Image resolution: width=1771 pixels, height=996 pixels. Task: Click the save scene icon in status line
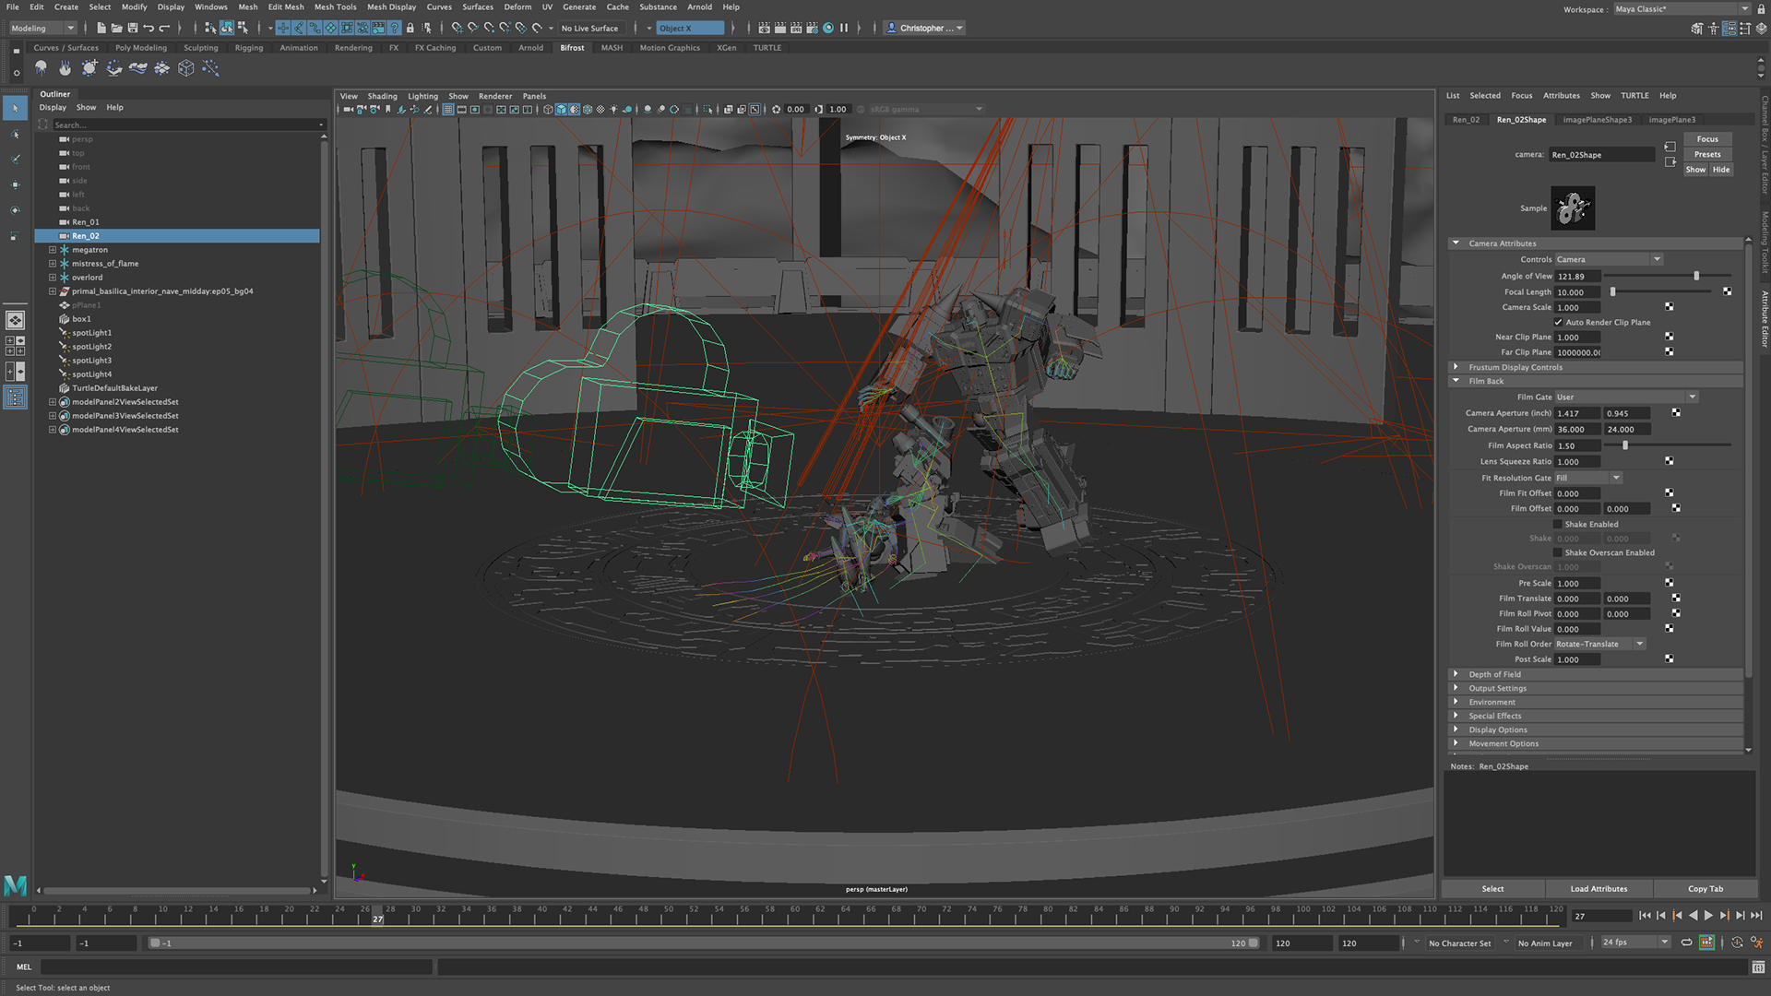133,29
